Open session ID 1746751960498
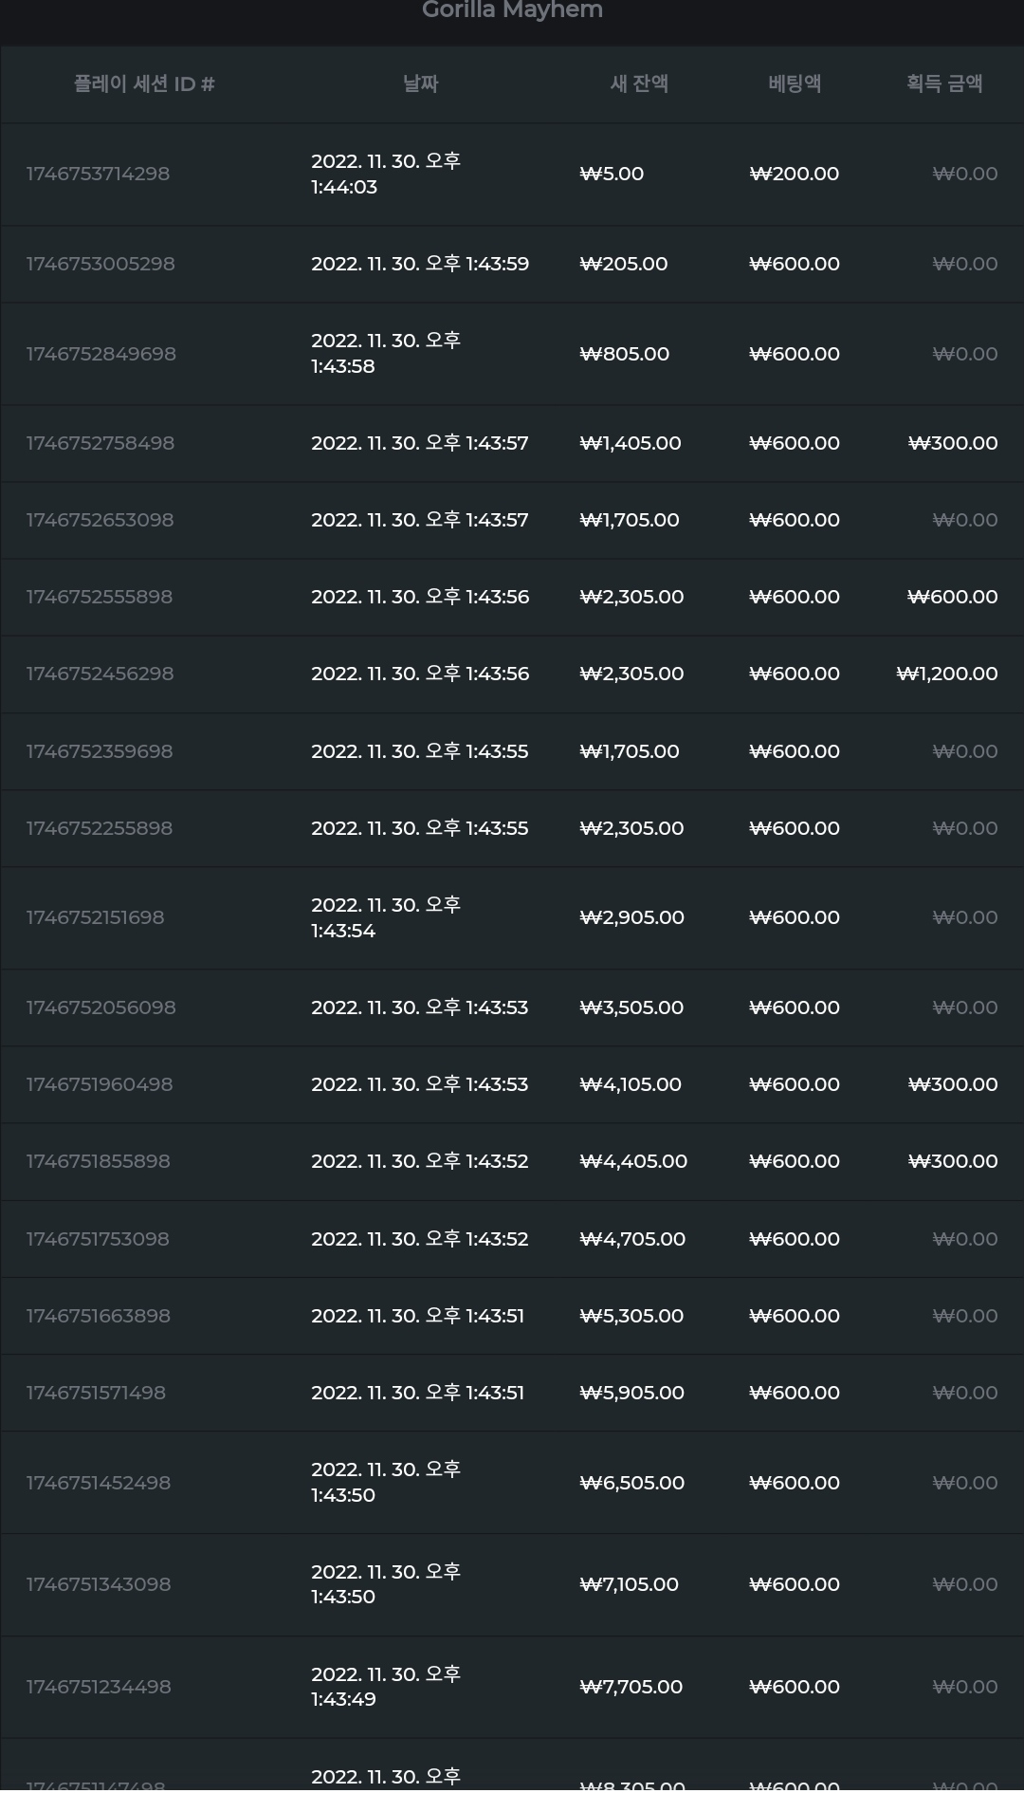The image size is (1024, 1793). [100, 1084]
